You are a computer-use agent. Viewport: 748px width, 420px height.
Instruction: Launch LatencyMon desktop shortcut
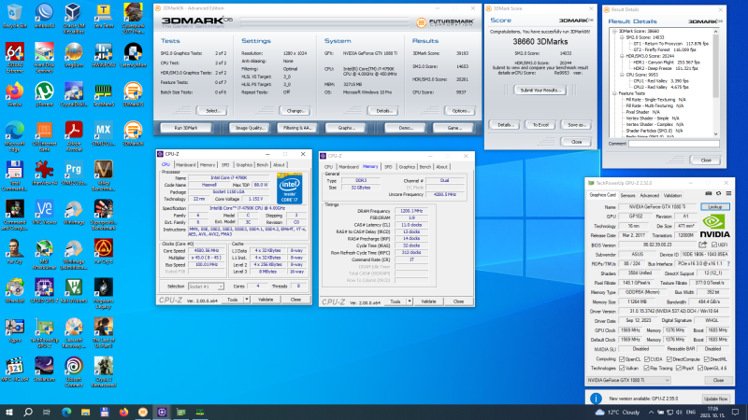[133, 55]
